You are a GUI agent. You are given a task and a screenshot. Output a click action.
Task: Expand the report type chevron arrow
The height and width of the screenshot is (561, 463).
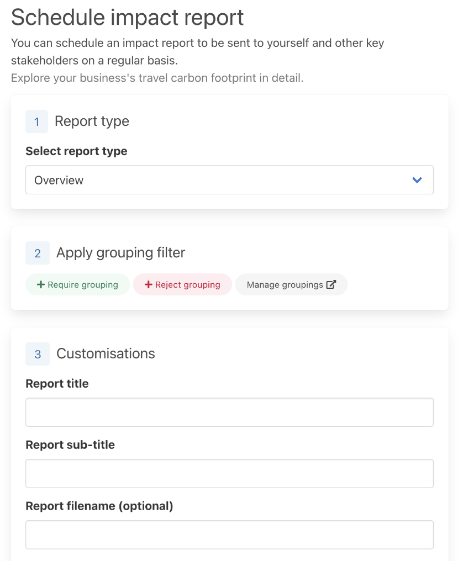pyautogui.click(x=417, y=180)
